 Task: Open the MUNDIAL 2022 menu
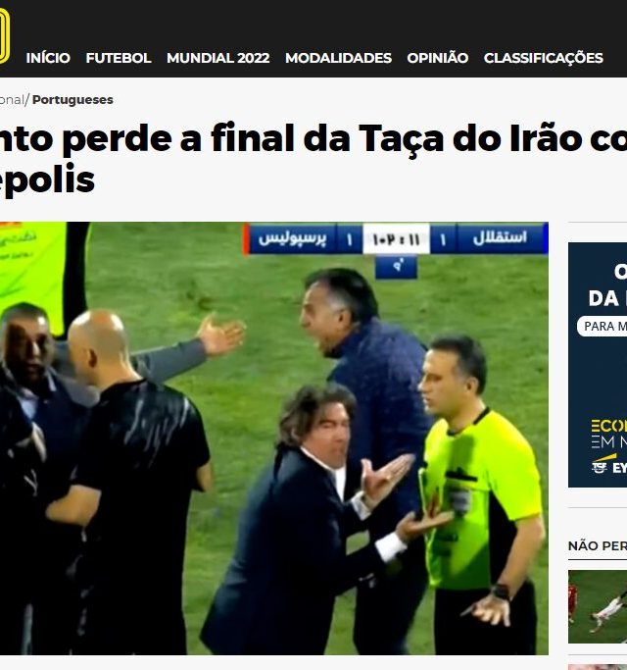coord(217,58)
